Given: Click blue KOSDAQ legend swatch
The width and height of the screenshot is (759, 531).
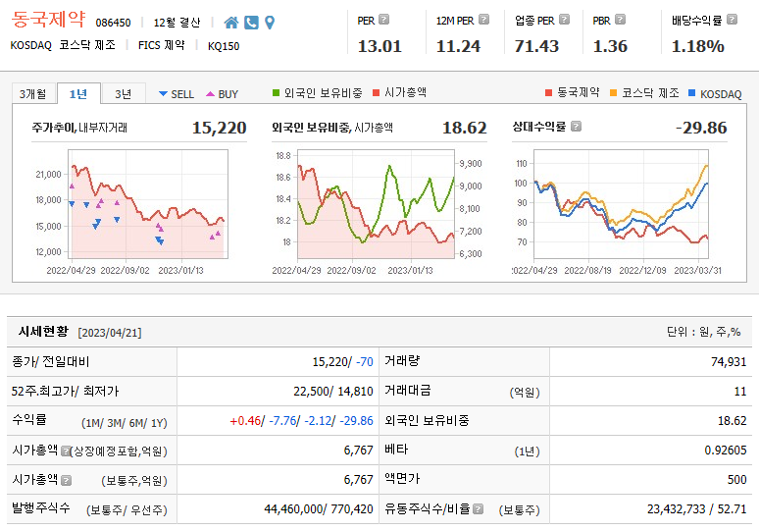Looking at the screenshot, I should [691, 92].
